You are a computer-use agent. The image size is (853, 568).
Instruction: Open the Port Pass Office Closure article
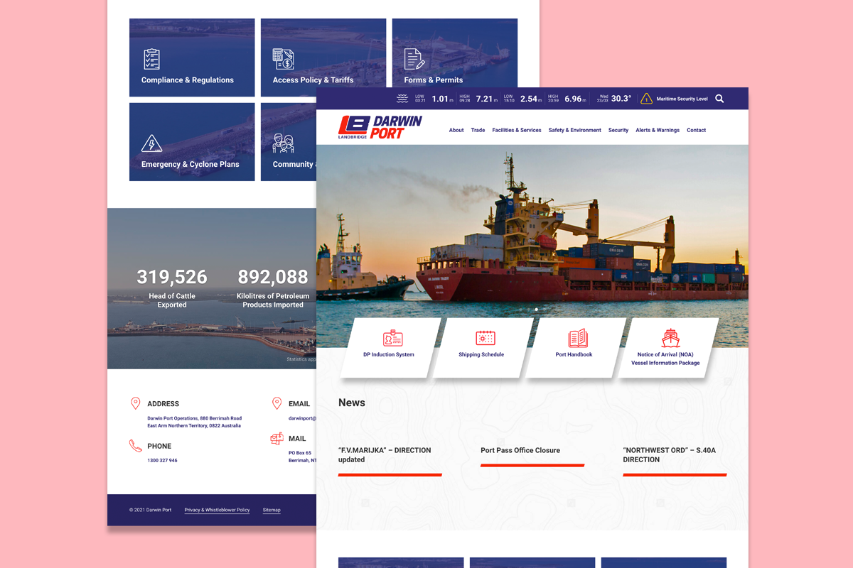tap(520, 450)
